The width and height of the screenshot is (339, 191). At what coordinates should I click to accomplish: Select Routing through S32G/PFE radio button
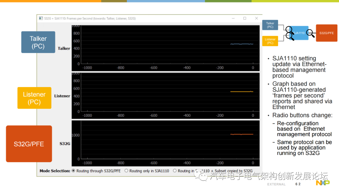(x=73, y=171)
